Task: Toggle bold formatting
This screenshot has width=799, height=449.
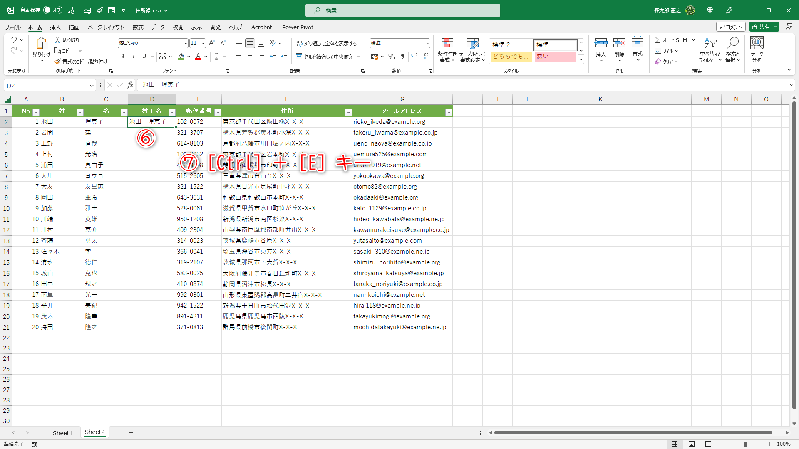Action: [x=123, y=57]
